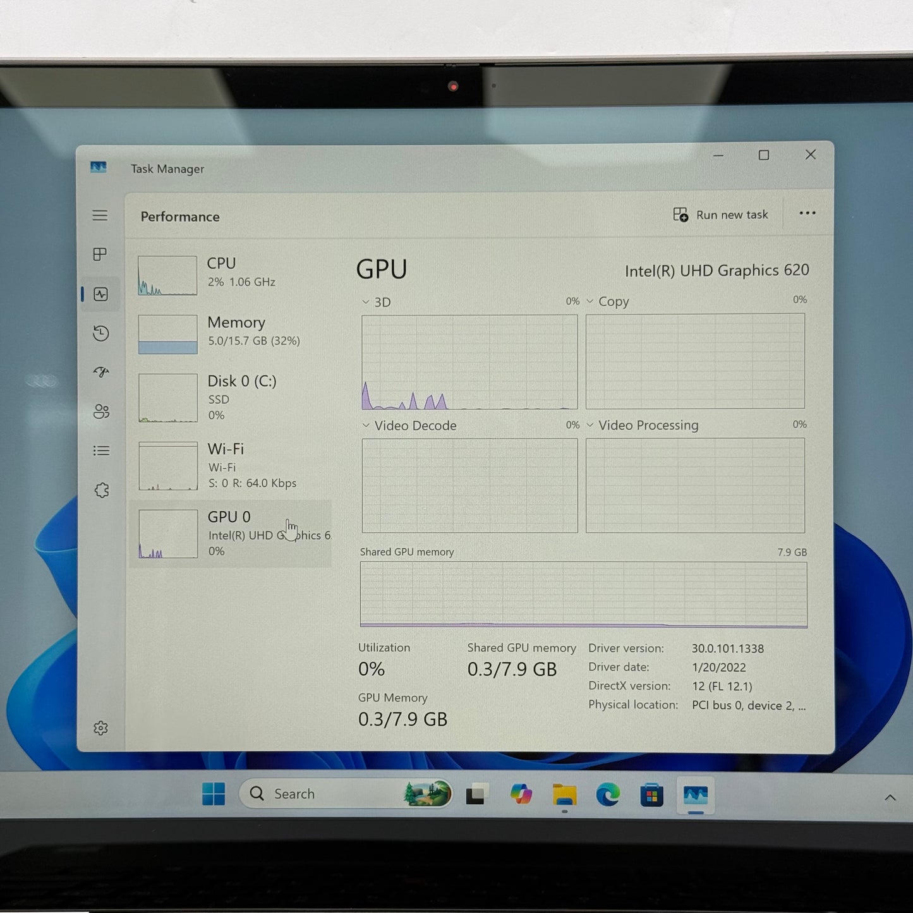Click the 3D engine usage graph
This screenshot has width=913, height=913.
click(469, 362)
